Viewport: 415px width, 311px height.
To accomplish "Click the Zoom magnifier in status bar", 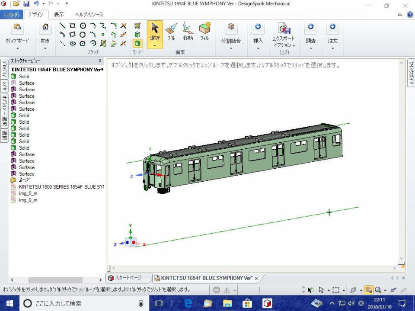I will click(378, 290).
